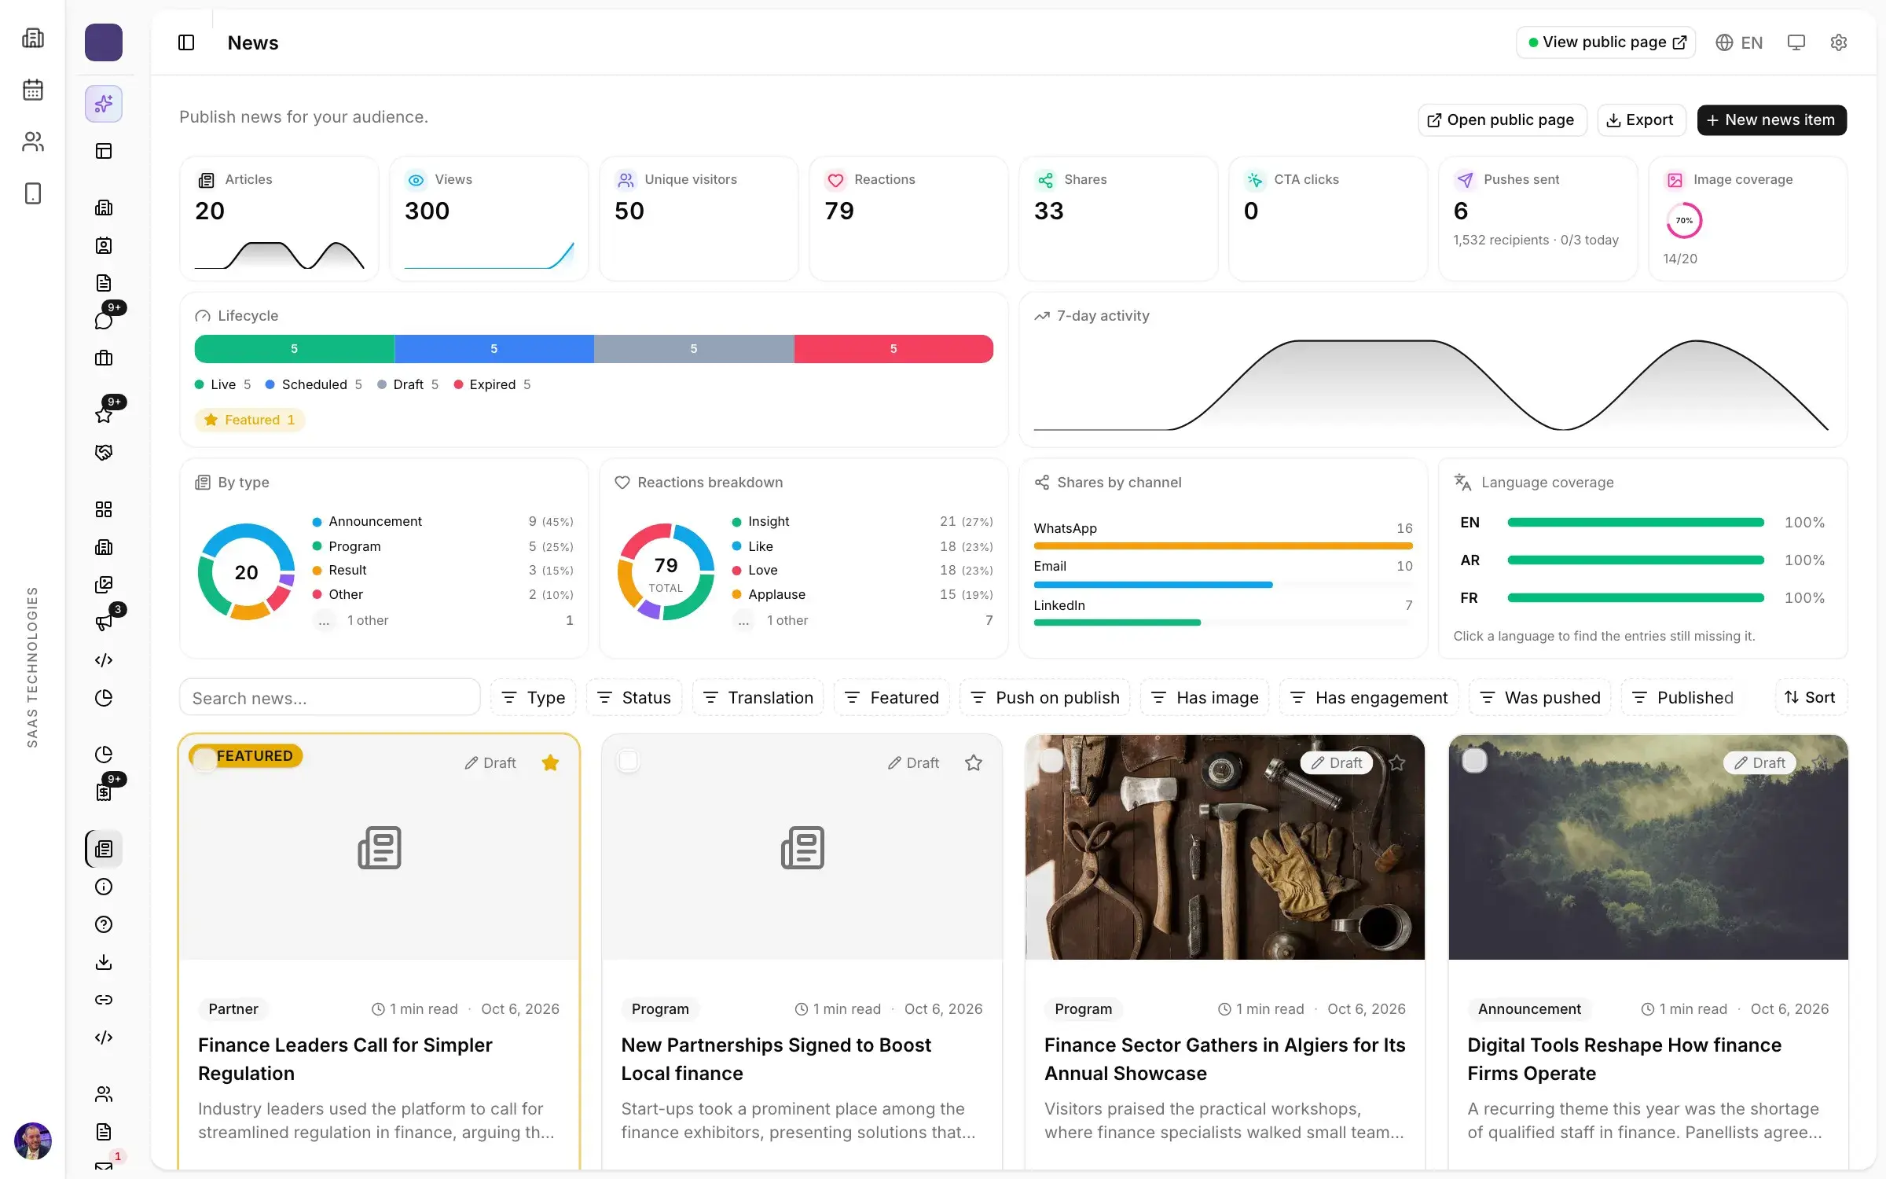The image size is (1886, 1179).
Task: Collapse the sidebar panel toggle icon
Action: (x=186, y=42)
